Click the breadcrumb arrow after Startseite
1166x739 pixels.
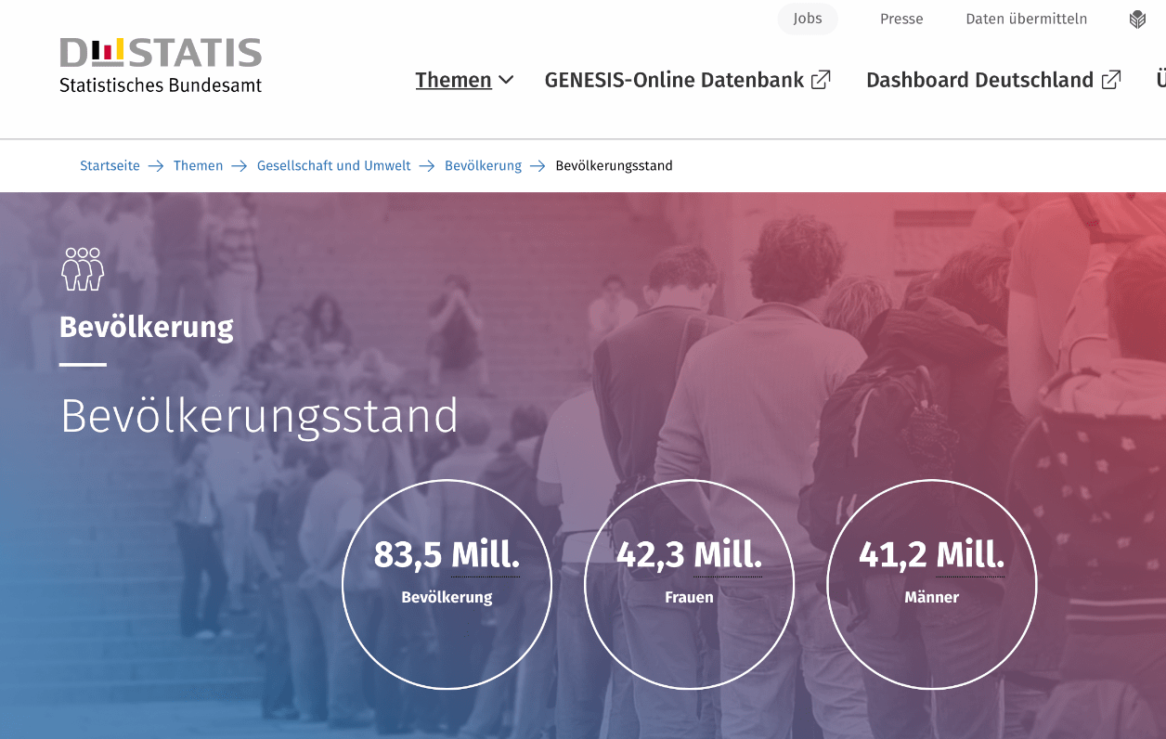coord(156,166)
